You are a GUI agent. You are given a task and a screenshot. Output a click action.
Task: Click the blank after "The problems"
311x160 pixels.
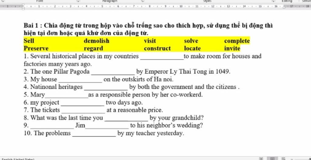pos(94,134)
